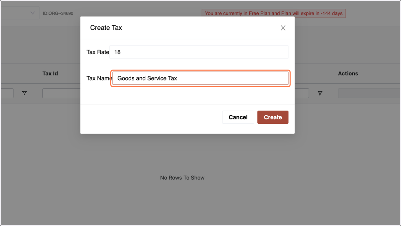Viewport: 401px width, 226px height.
Task: Close the Create Tax dialog
Action: click(283, 28)
